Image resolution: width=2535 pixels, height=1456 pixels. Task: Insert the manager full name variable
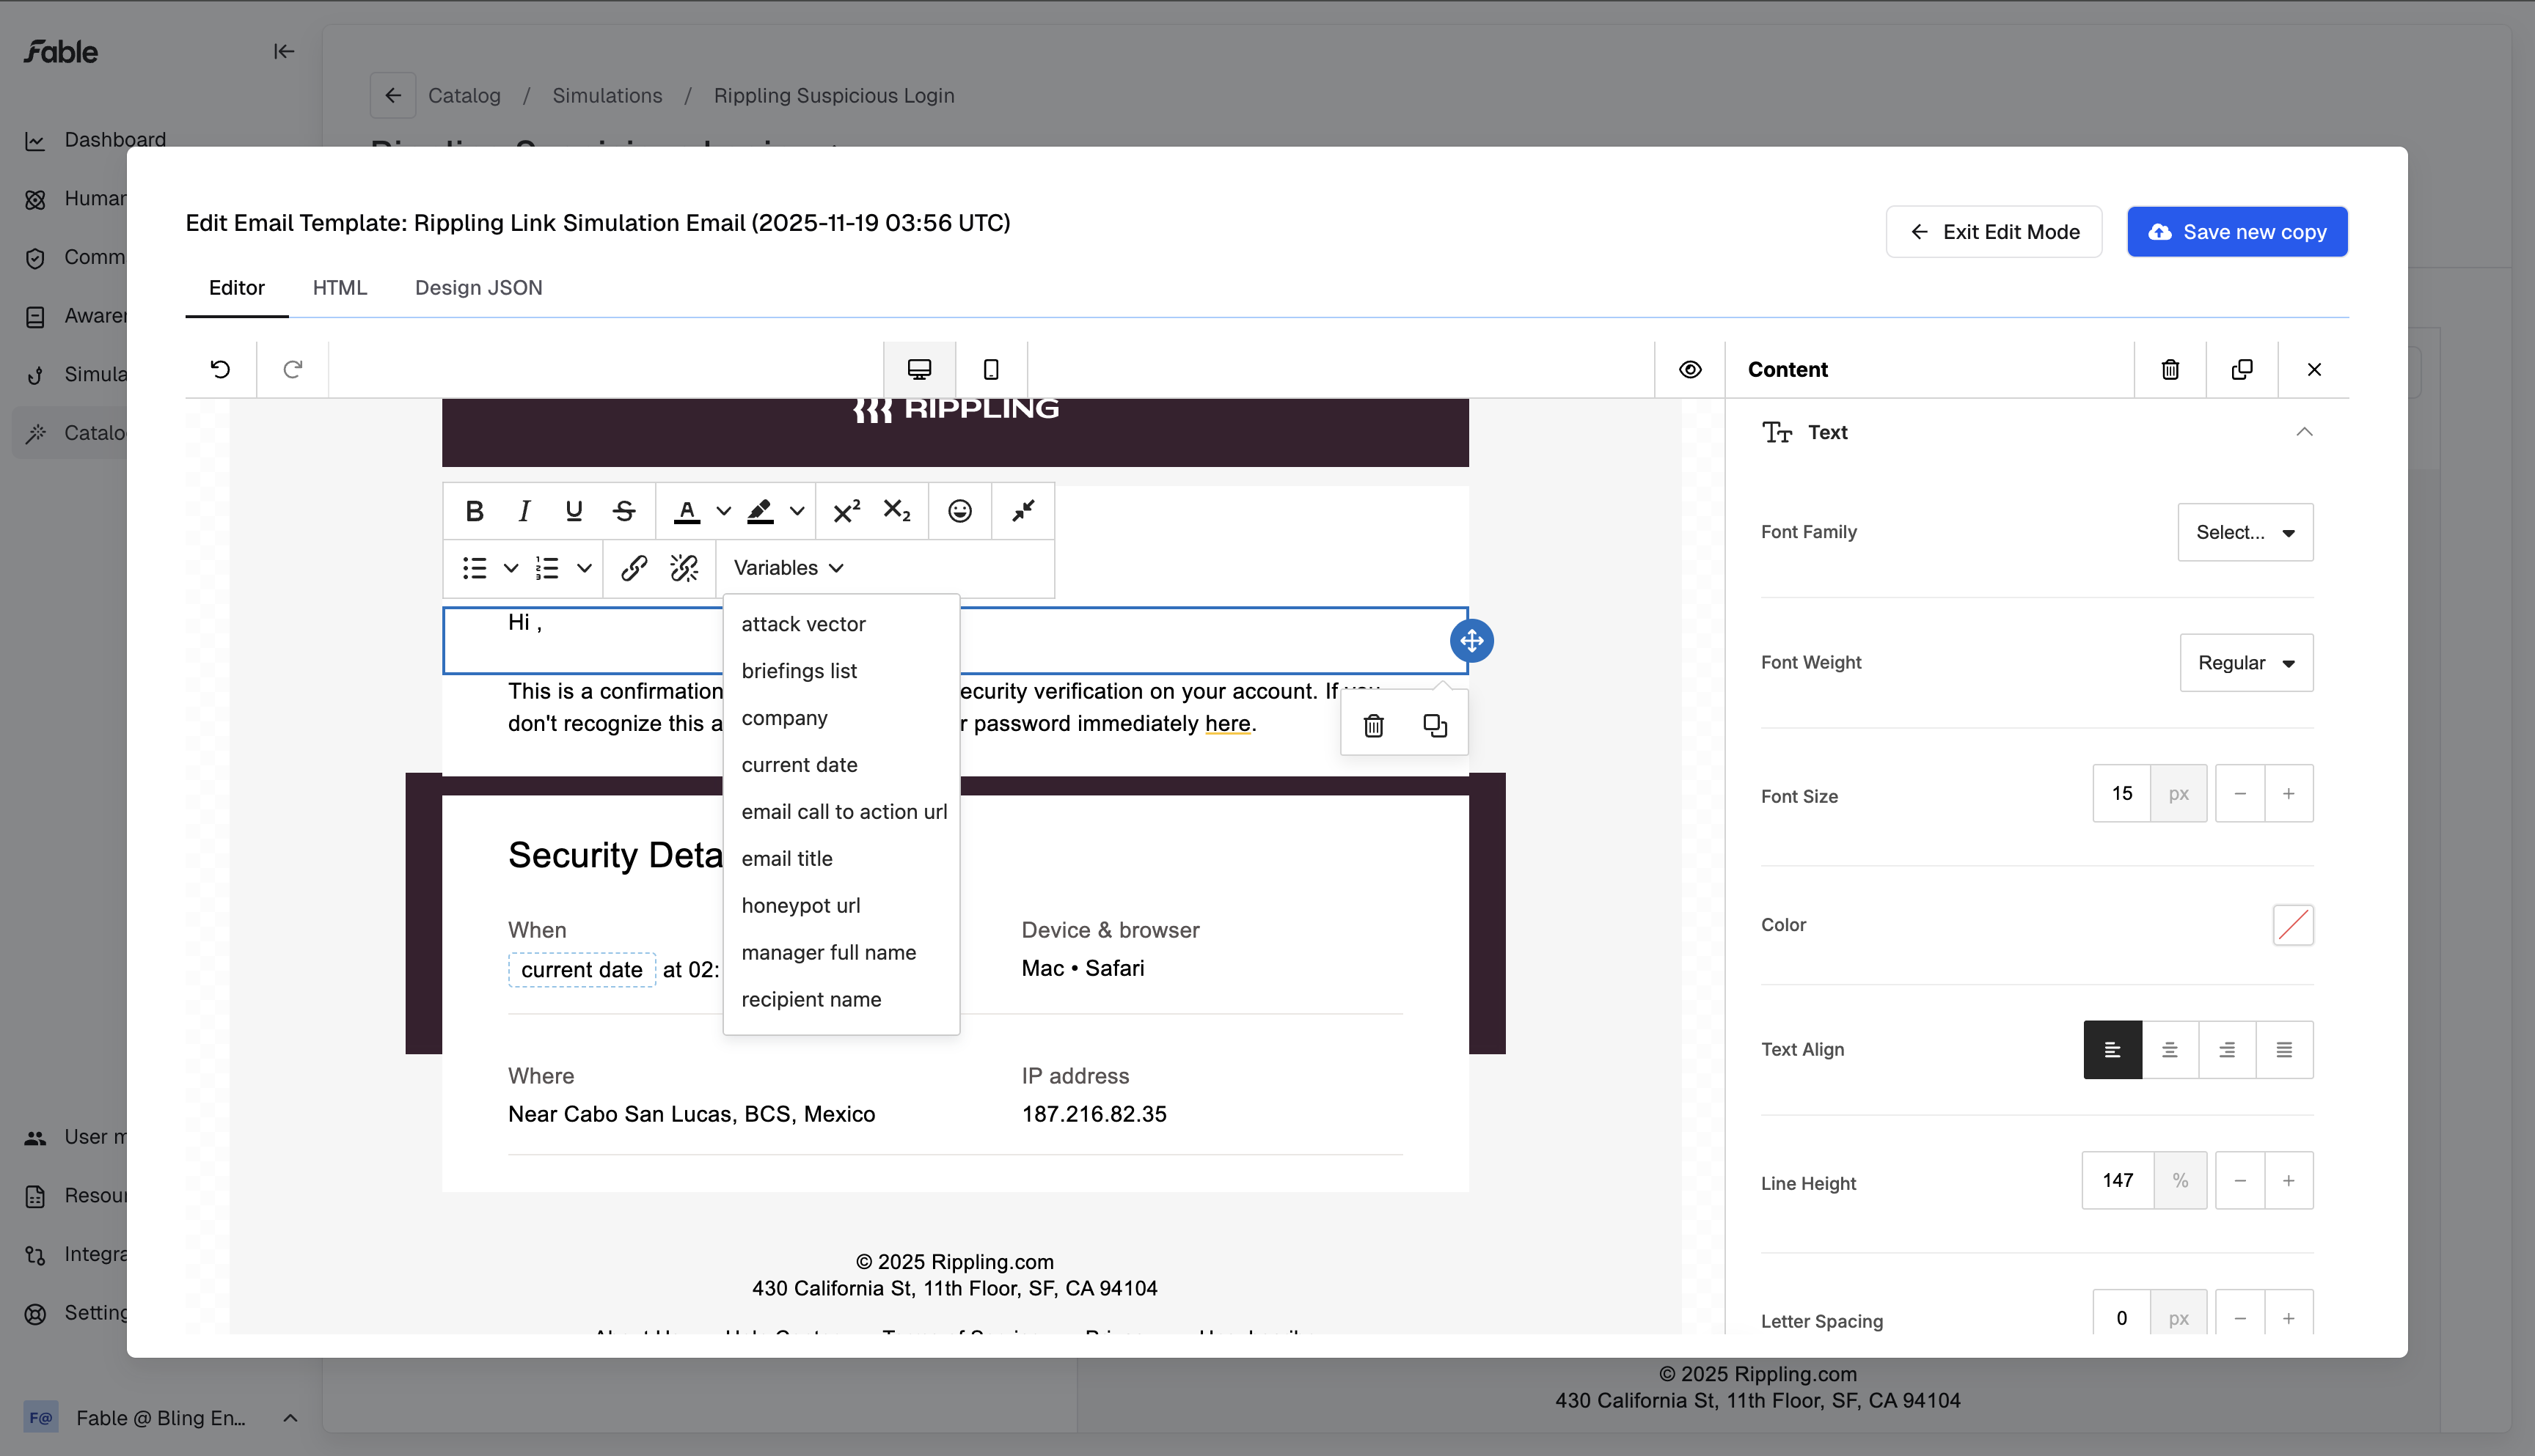click(x=841, y=952)
